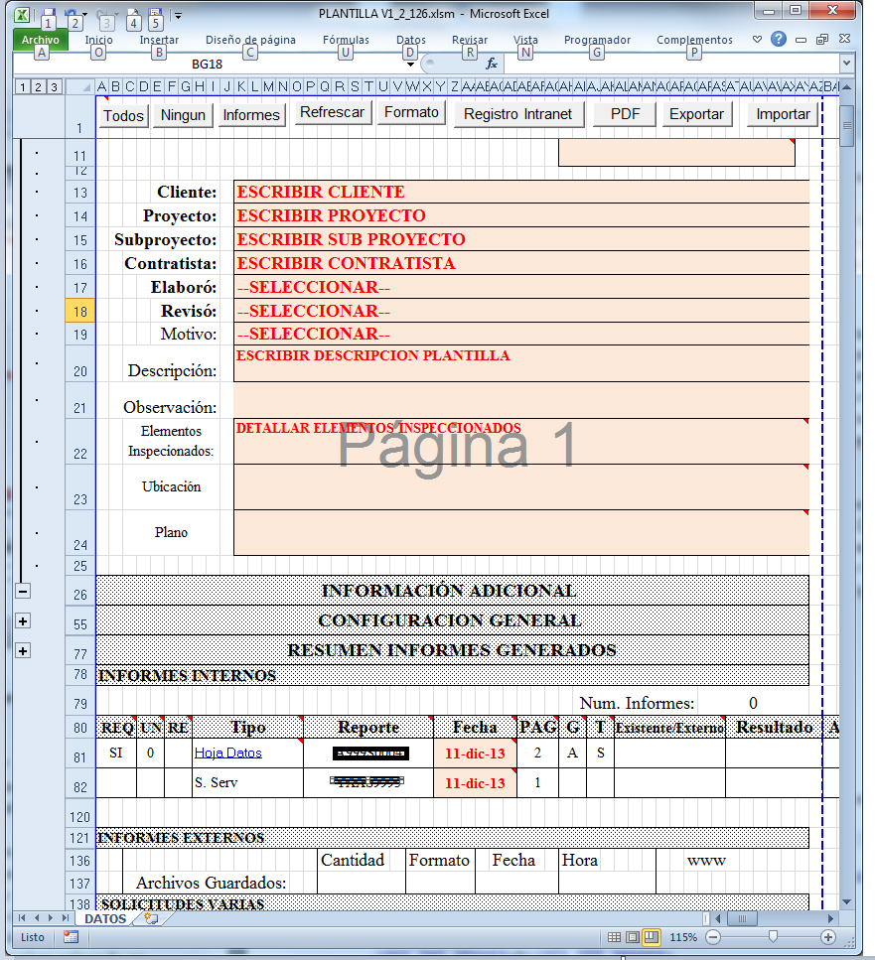Expand the grouped rows at row 55

coord(23,621)
